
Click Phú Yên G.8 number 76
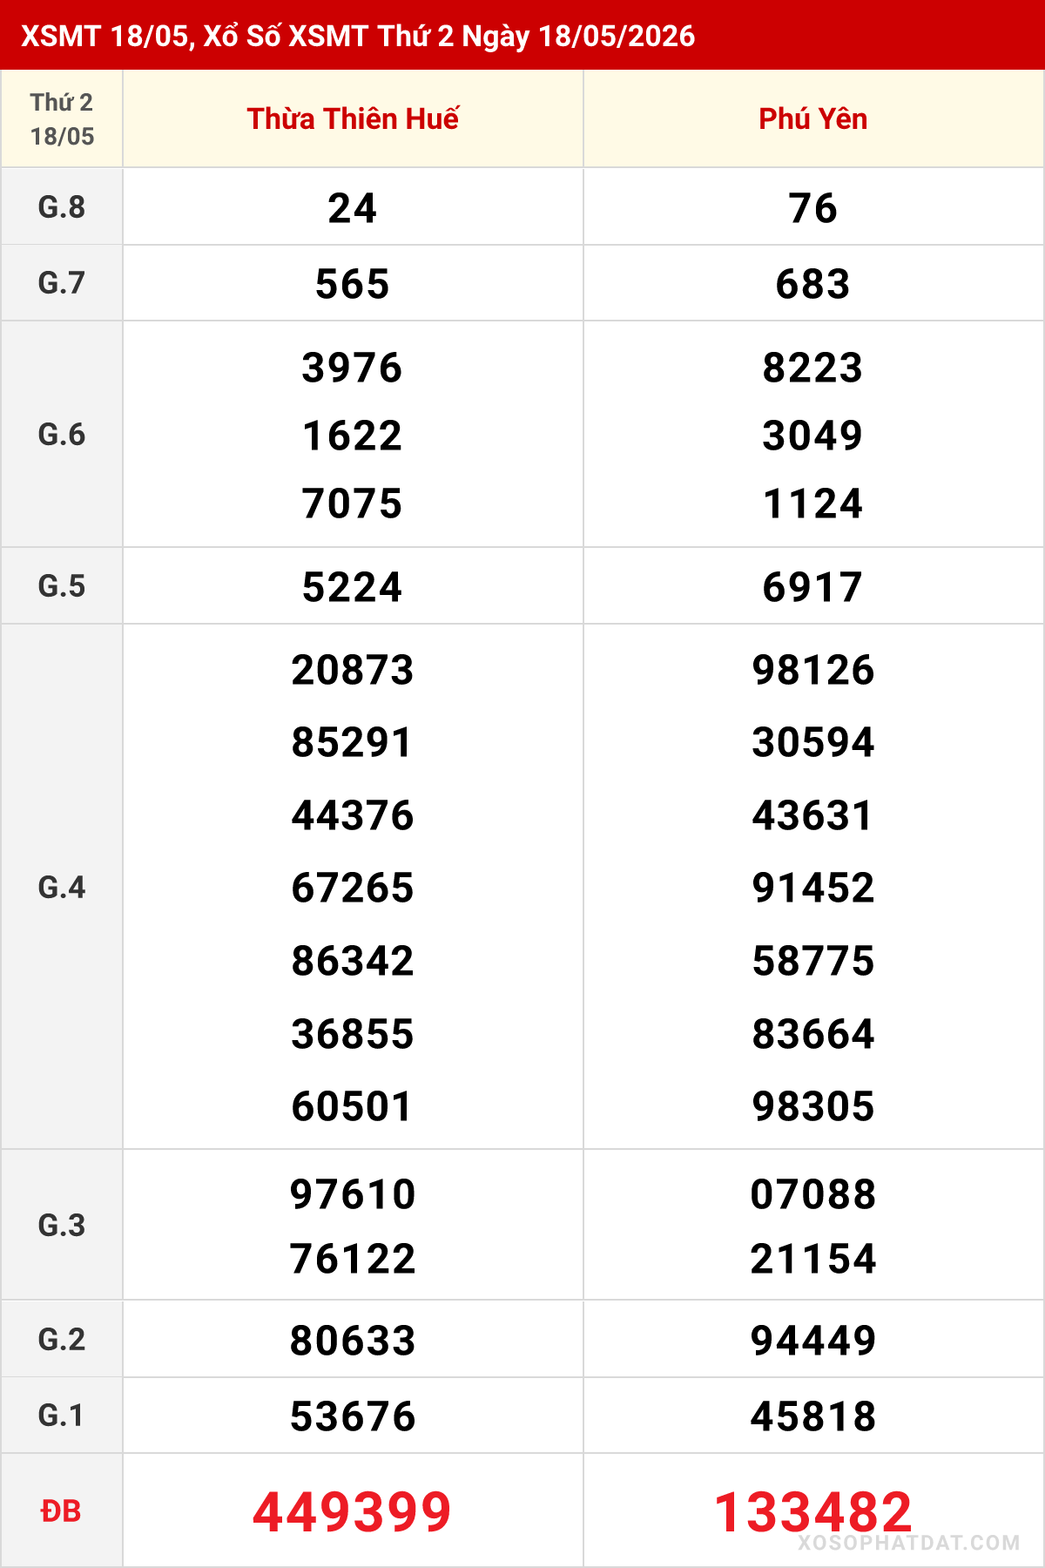click(813, 208)
